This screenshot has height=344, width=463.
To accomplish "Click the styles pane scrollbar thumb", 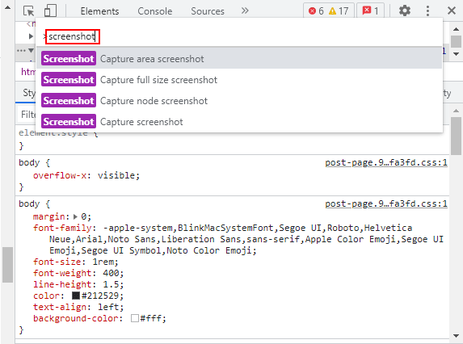I will pos(457,136).
